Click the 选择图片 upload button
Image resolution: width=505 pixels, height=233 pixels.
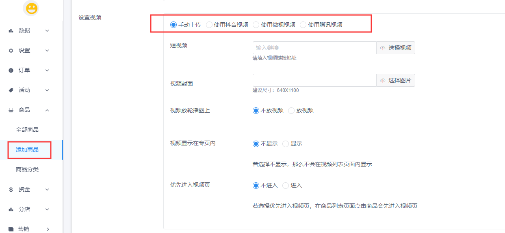click(396, 80)
